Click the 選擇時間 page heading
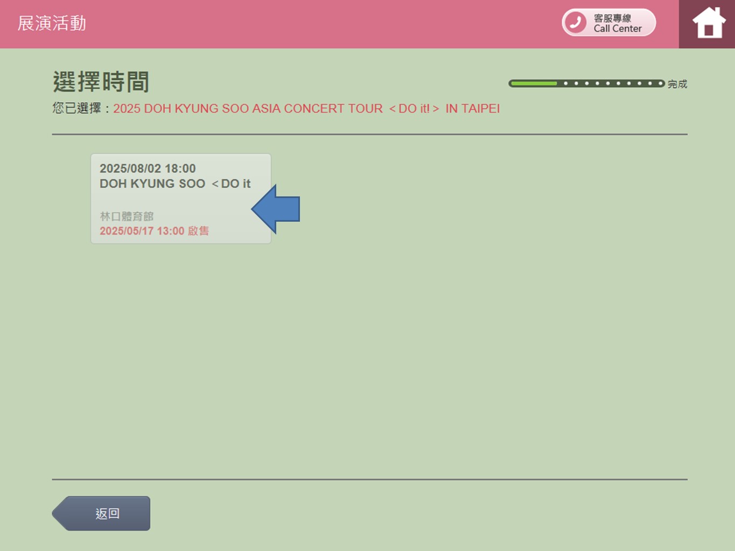 [101, 82]
